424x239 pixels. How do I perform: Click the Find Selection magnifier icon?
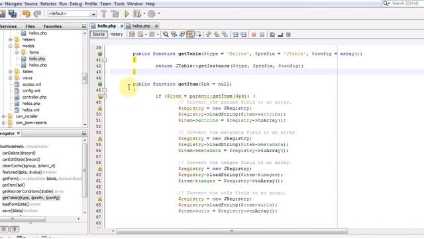166,35
